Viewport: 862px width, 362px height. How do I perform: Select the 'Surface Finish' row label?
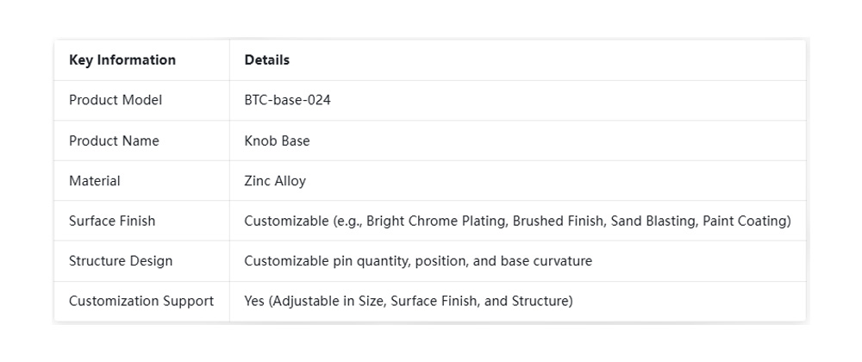[x=112, y=221]
